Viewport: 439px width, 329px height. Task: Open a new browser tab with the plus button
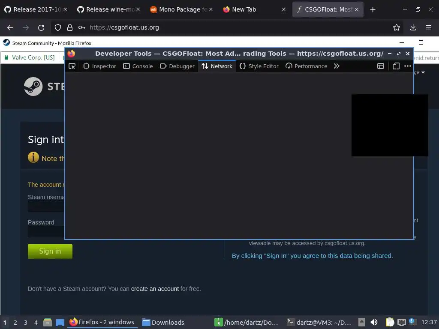373,10
